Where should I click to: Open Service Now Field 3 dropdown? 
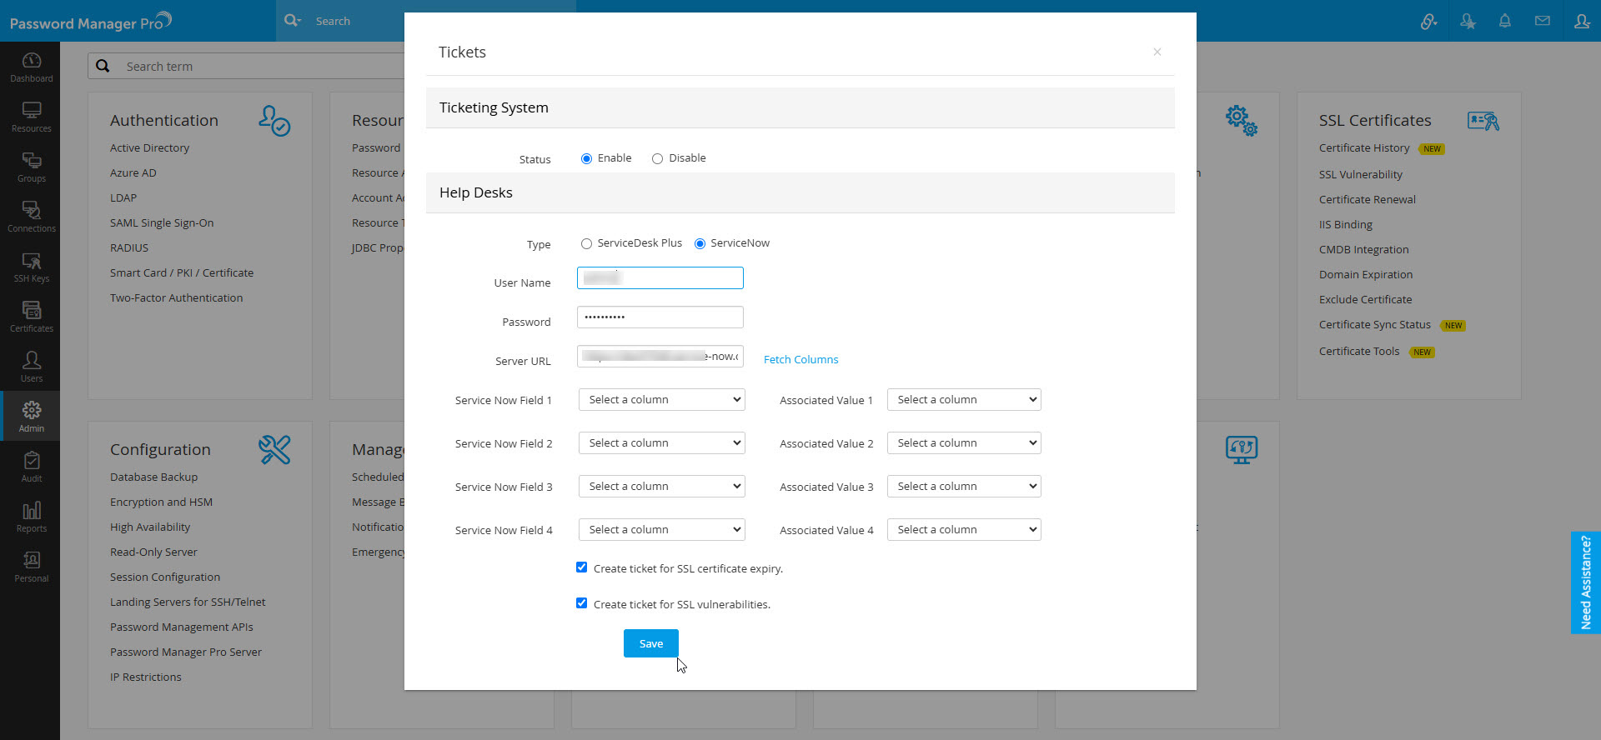click(662, 487)
